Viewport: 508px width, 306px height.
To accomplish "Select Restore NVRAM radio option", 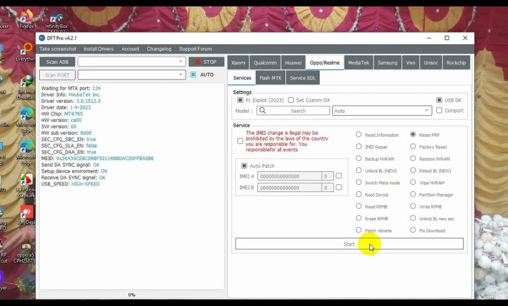I will [413, 158].
